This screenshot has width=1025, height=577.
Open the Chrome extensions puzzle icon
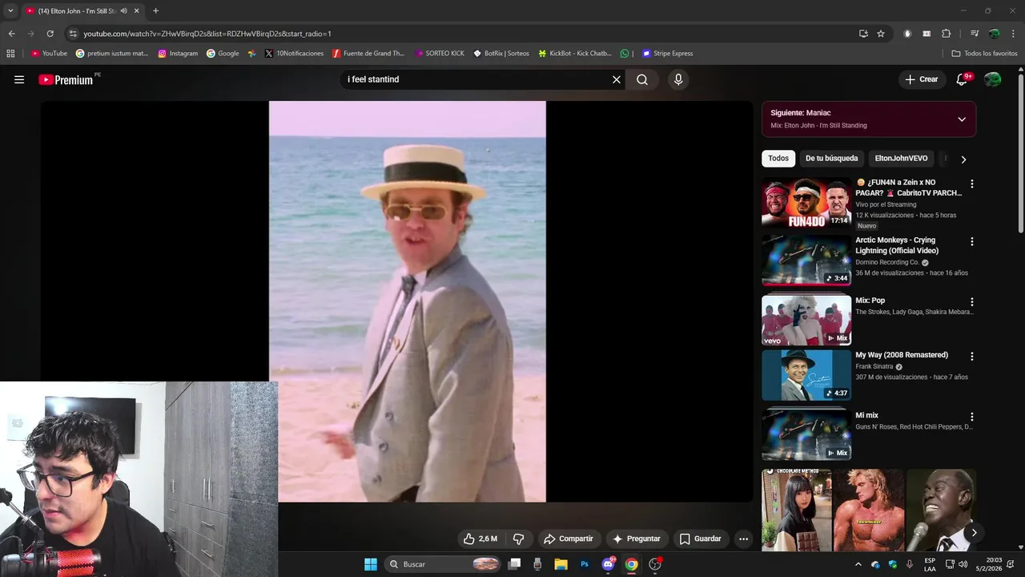coord(946,34)
